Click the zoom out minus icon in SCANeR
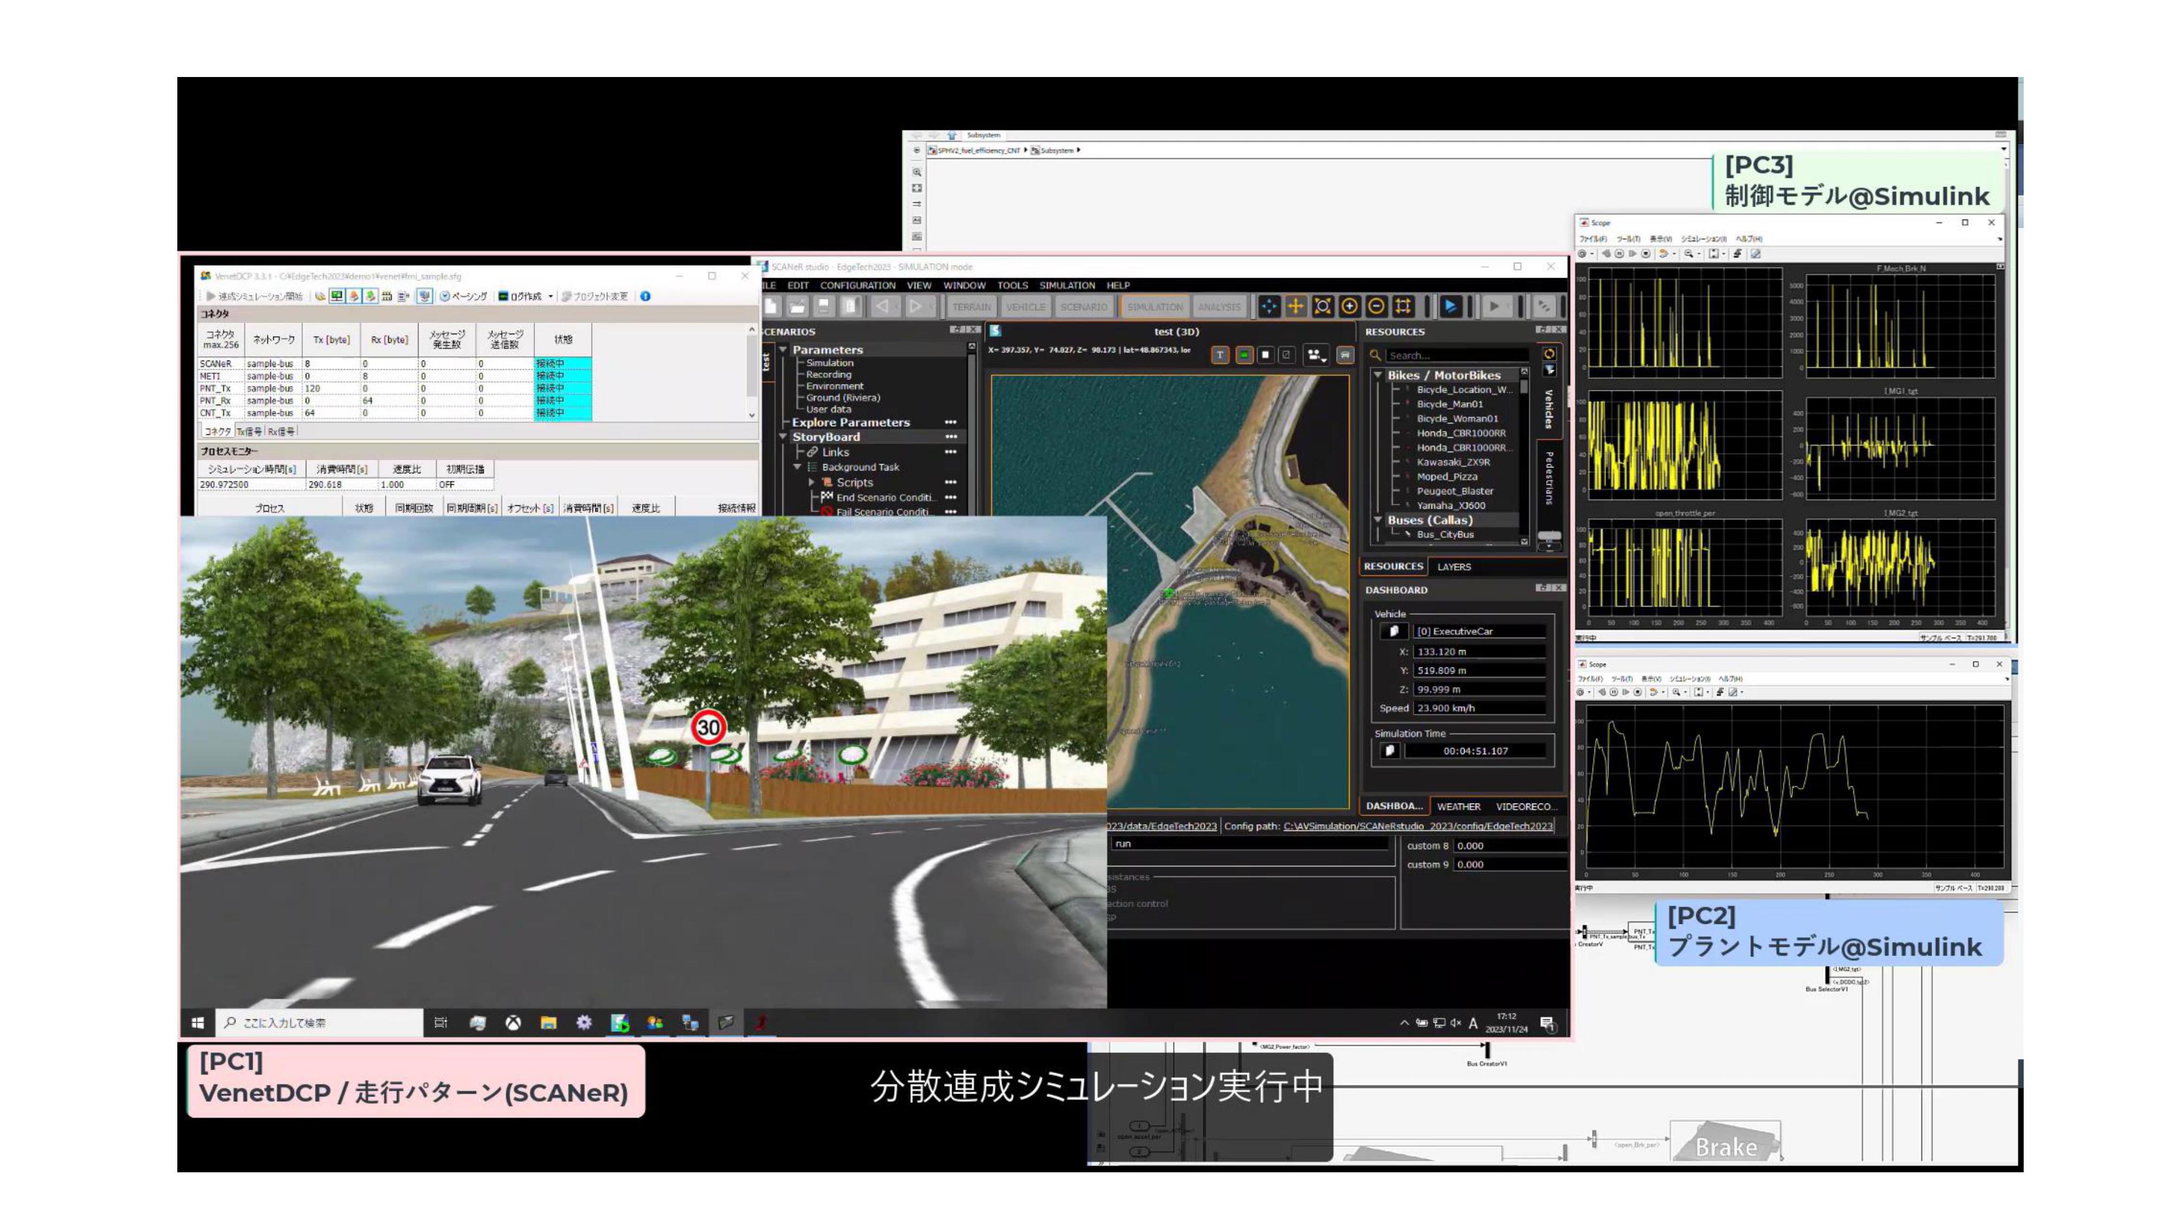Screen dimensions: 2169x1220 (1376, 306)
